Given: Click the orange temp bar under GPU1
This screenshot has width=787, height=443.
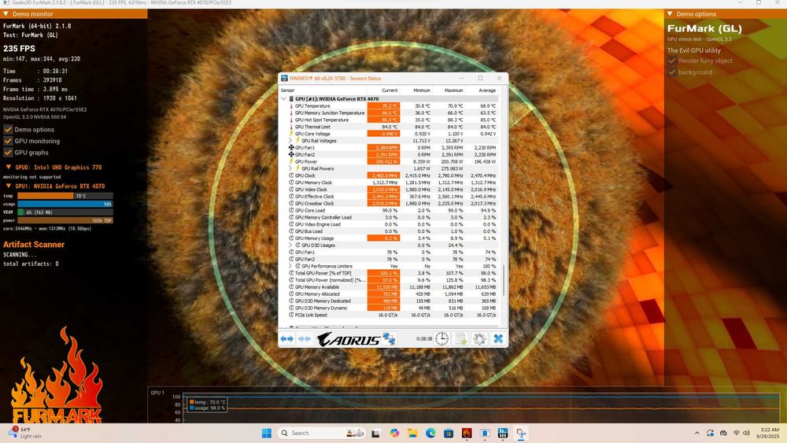Looking at the screenshot, I should coord(46,196).
